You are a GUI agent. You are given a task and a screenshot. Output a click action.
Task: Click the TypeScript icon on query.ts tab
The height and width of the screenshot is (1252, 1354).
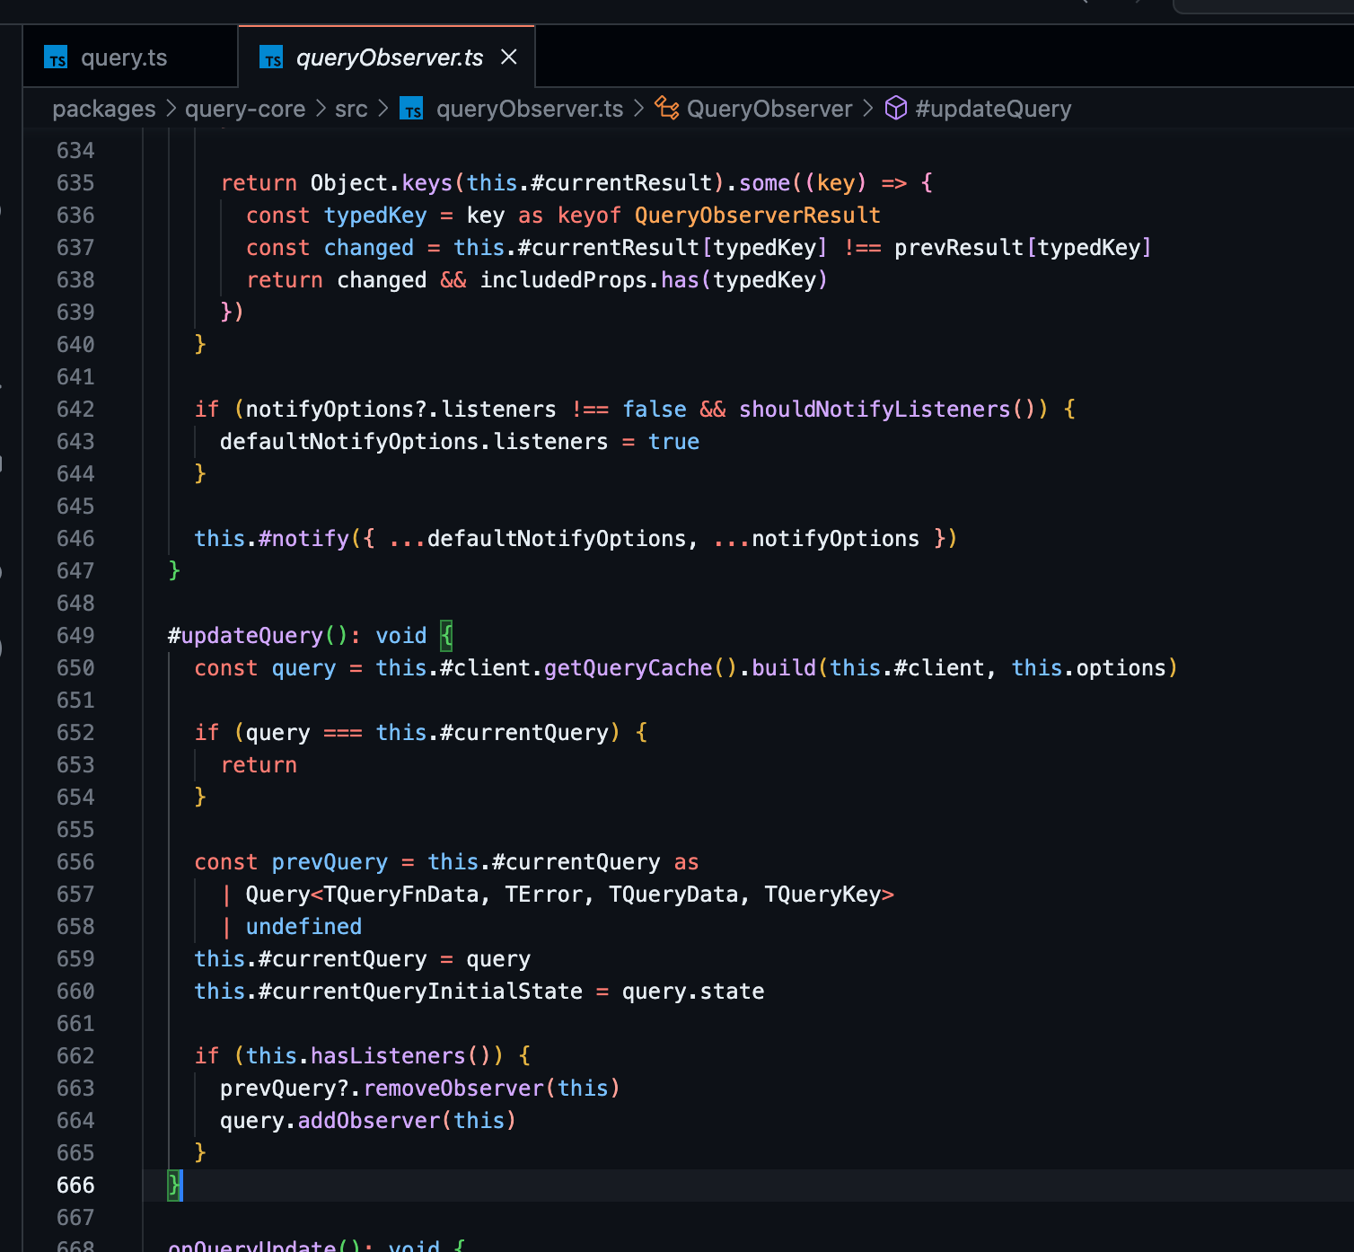[57, 58]
